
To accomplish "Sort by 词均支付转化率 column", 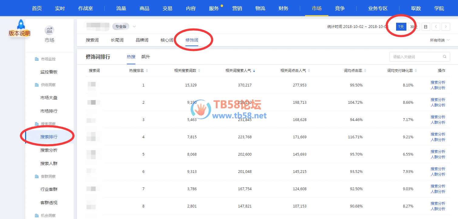I will (416, 71).
